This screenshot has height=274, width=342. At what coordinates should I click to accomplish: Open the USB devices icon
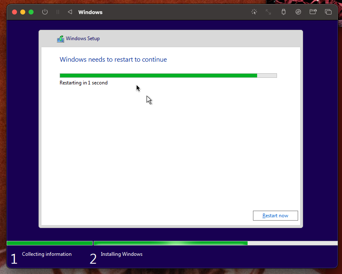click(x=284, y=12)
